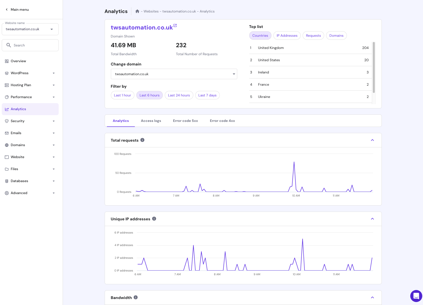
Task: Click the back arrow next to Main menu
Action: (7, 9)
